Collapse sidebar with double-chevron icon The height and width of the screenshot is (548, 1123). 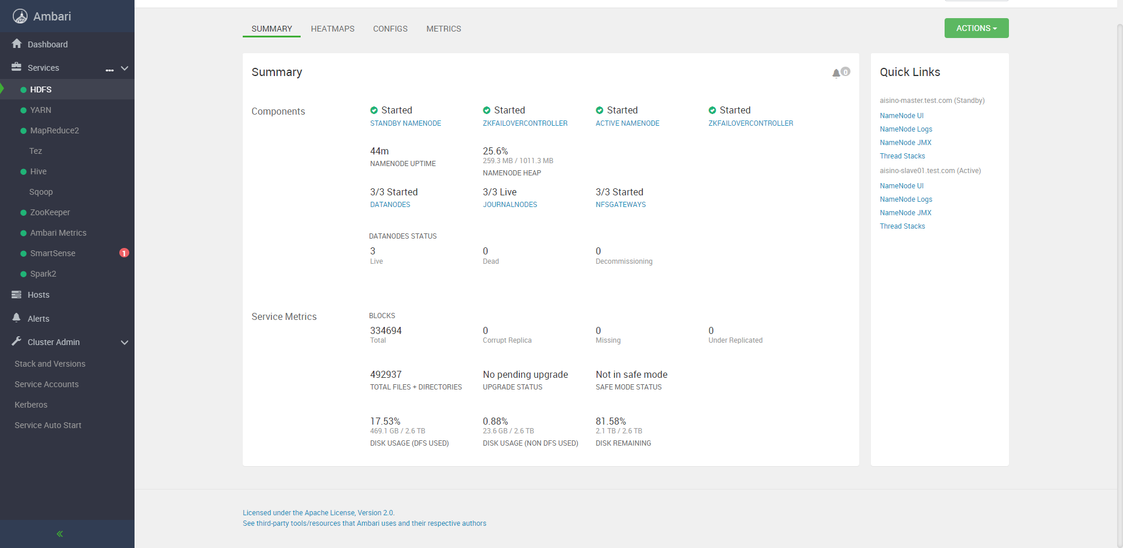[x=60, y=533]
